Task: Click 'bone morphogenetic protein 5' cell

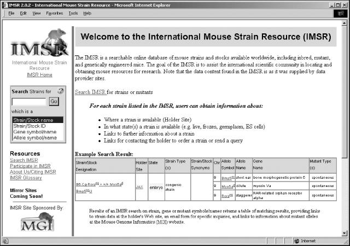Action: coord(281,178)
